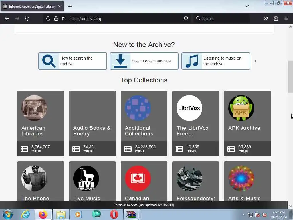Image resolution: width=293 pixels, height=220 pixels.
Task: Open the Windows Start button
Action: point(8,214)
